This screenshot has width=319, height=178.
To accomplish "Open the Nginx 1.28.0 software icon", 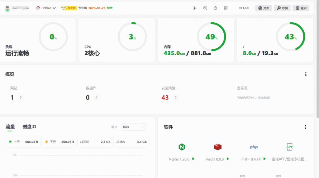I will click(182, 147).
